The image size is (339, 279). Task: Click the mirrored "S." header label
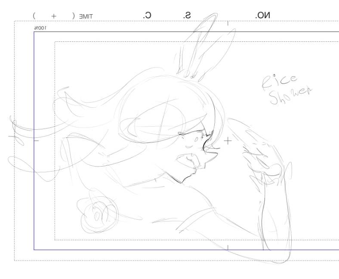(187, 15)
